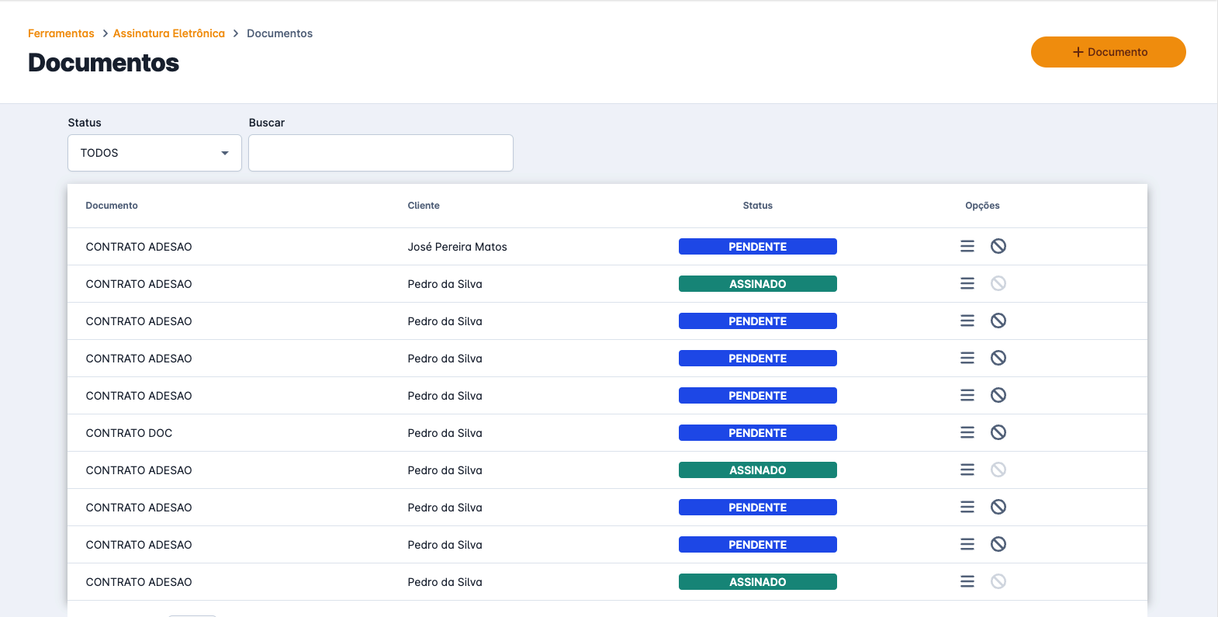Click the Status dropdown arrow
Screen dimensions: 1218x617
pyautogui.click(x=225, y=153)
